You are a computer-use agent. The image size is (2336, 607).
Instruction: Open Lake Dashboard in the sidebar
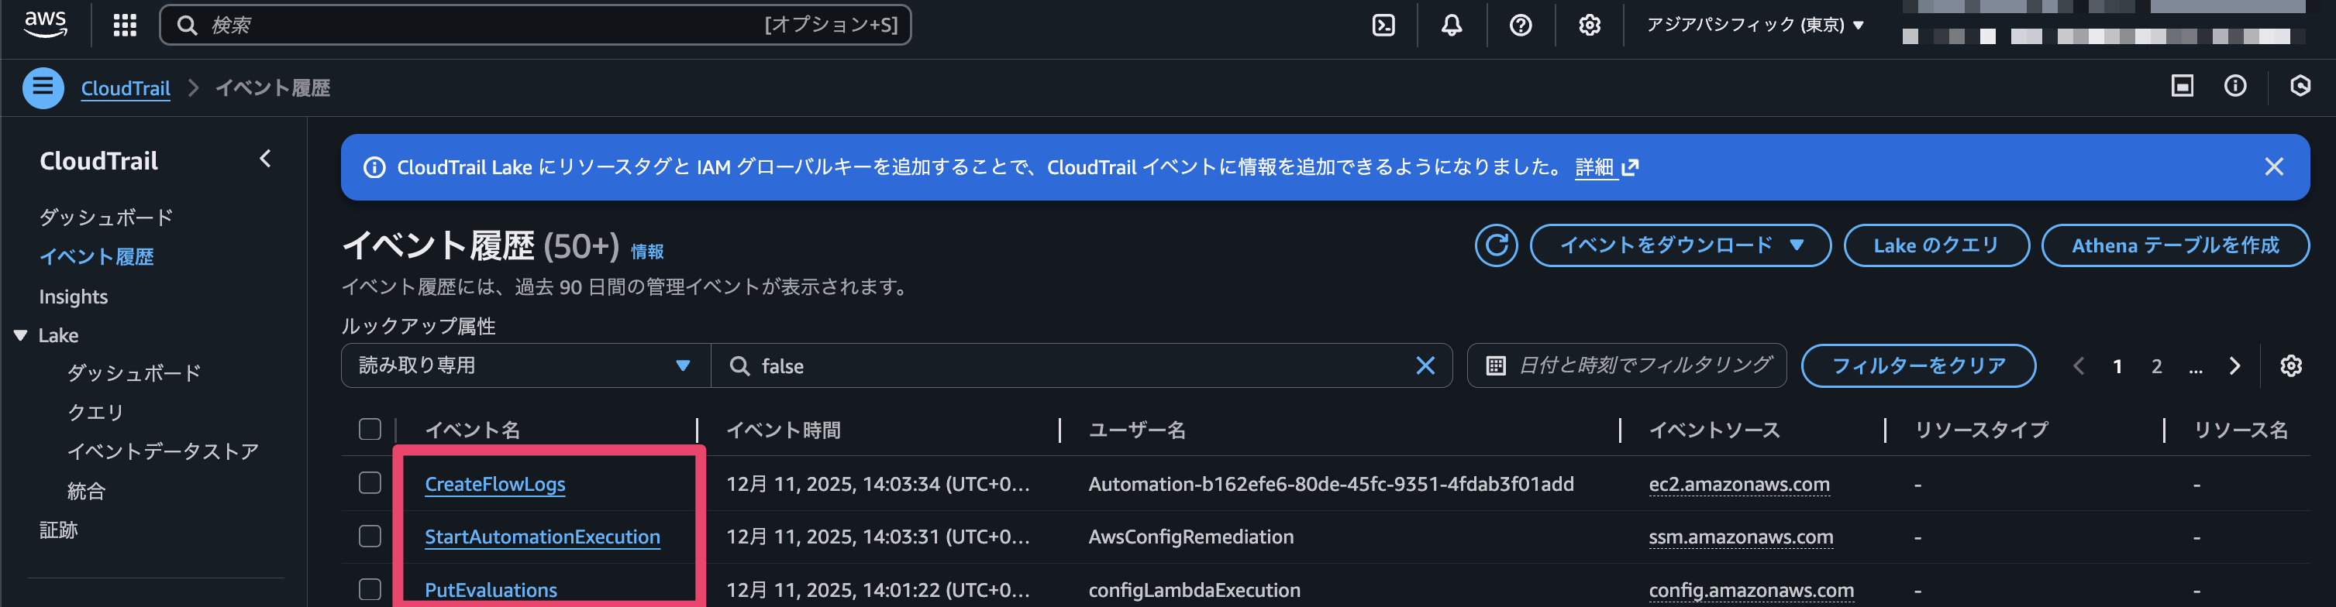pos(134,373)
